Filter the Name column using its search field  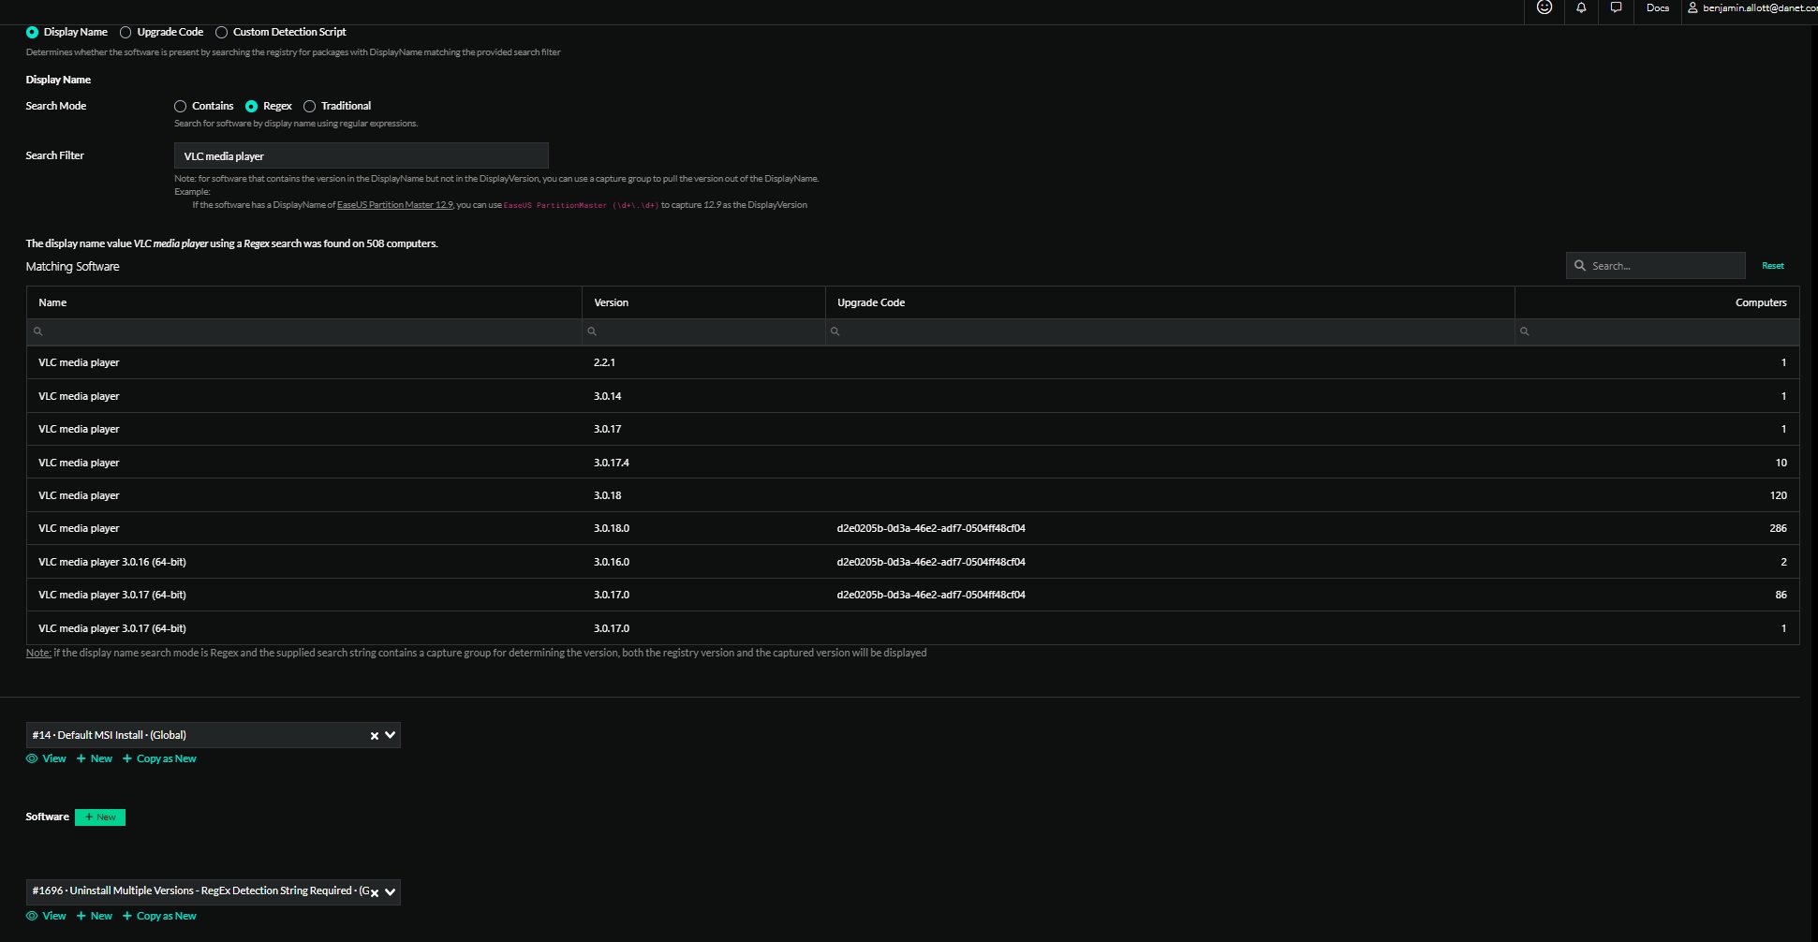coord(303,331)
